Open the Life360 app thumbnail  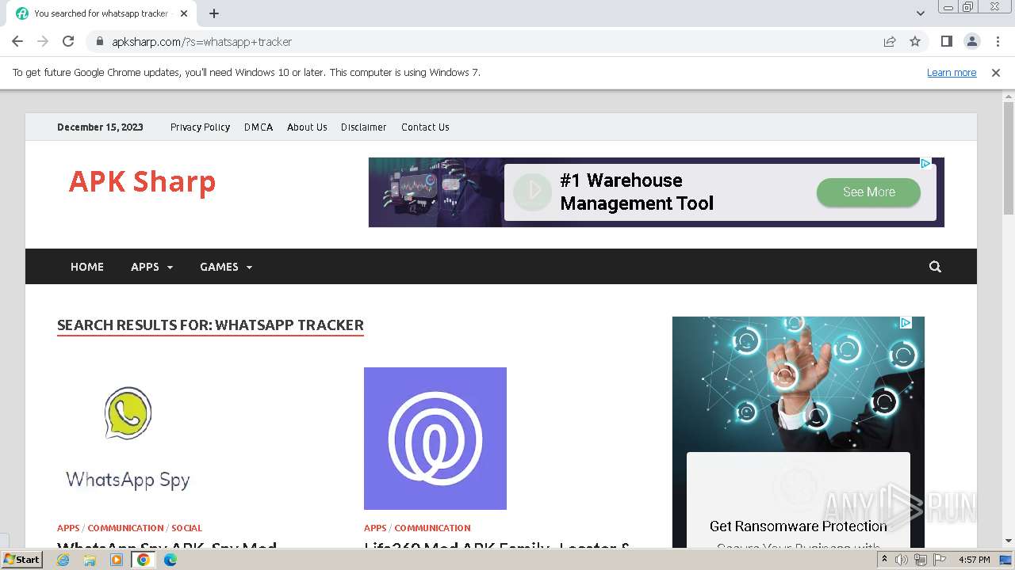coord(435,439)
